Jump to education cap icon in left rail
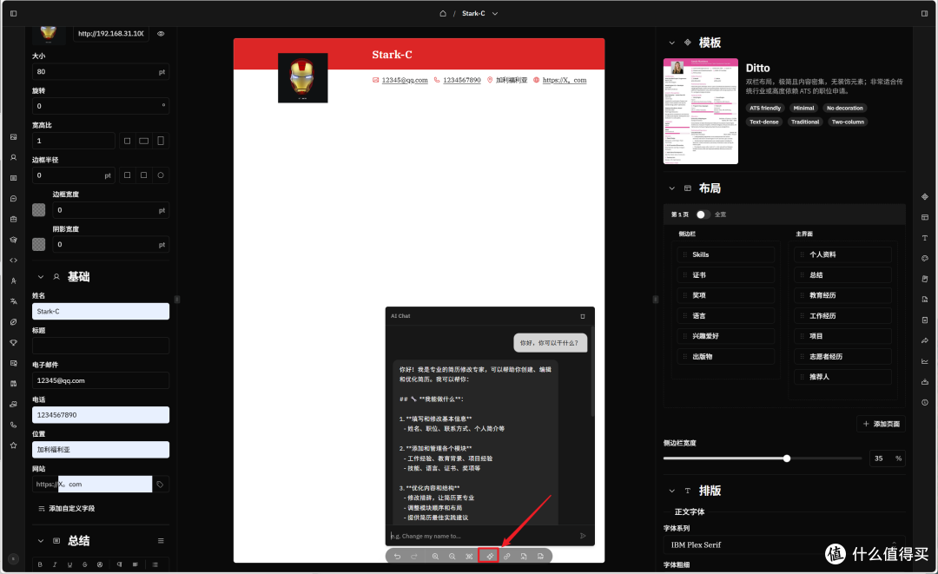 point(14,240)
